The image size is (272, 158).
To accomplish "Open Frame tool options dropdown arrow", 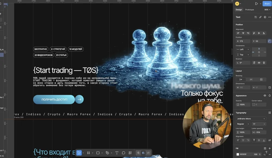I will 93,153.
